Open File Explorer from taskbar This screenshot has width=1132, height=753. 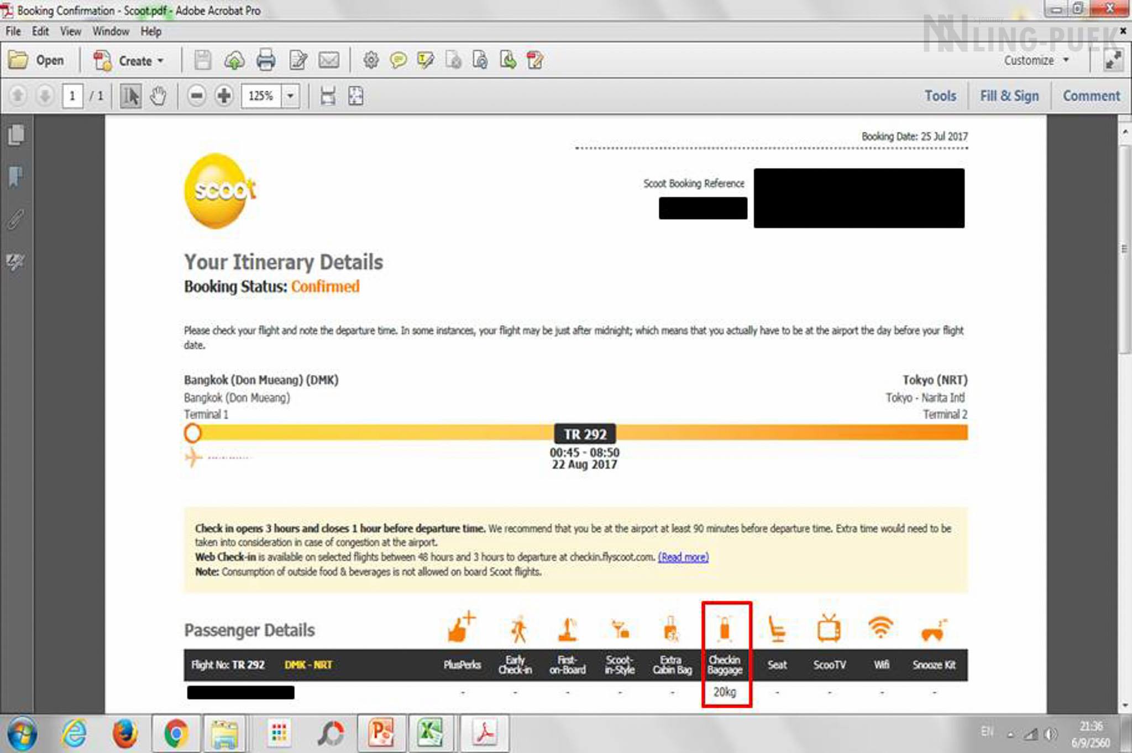click(x=224, y=734)
